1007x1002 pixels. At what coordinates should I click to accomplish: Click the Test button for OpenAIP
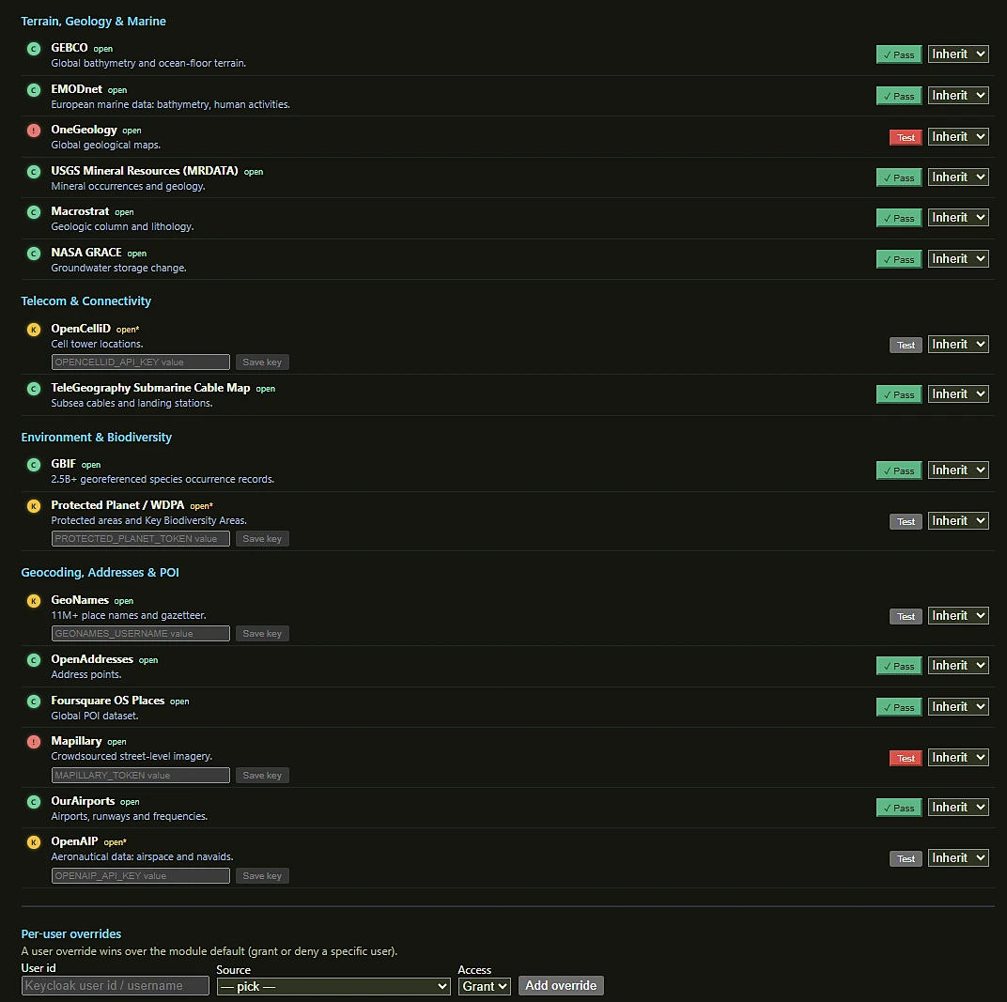[x=906, y=859]
